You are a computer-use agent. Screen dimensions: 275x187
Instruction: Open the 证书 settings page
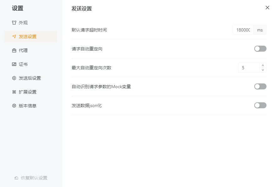click(31, 64)
